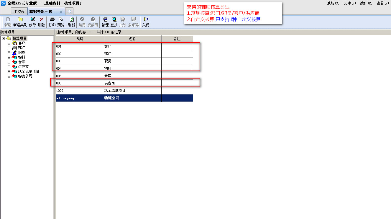Expand the 现金流量项目 tree node

[9, 71]
